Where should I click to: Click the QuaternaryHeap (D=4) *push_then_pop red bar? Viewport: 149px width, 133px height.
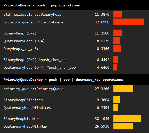(115, 67)
